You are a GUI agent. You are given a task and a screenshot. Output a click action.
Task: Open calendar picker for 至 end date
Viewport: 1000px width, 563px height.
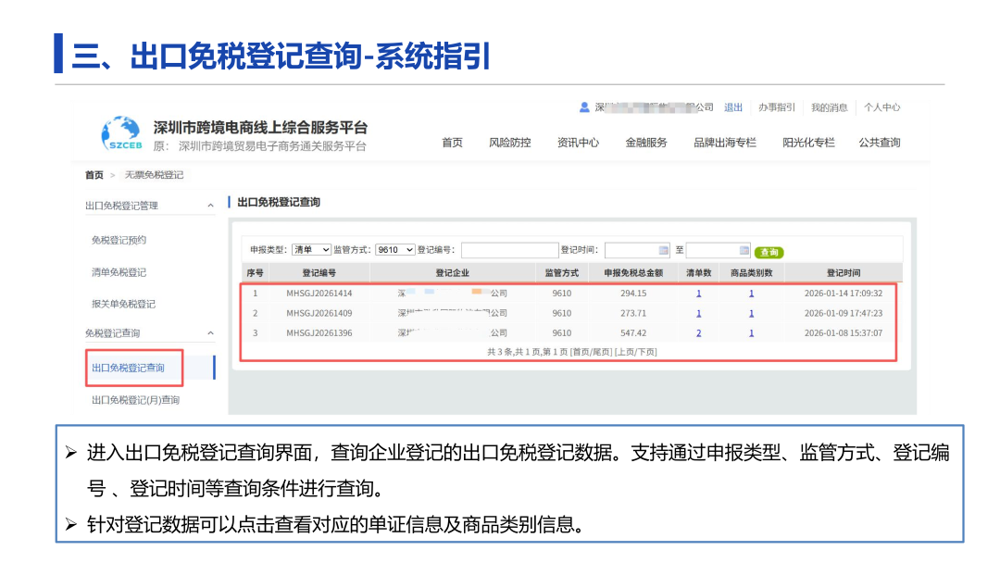tap(743, 249)
